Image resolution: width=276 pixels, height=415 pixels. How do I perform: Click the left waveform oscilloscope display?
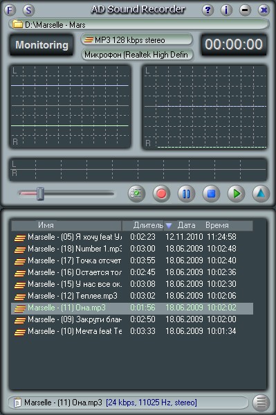(x=70, y=106)
